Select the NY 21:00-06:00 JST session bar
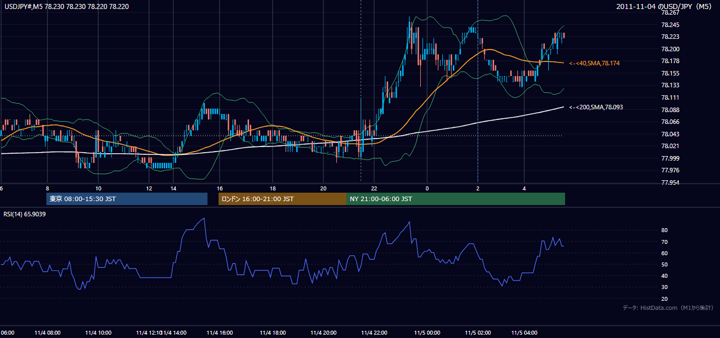Image resolution: width=720 pixels, height=338 pixels. [456, 199]
